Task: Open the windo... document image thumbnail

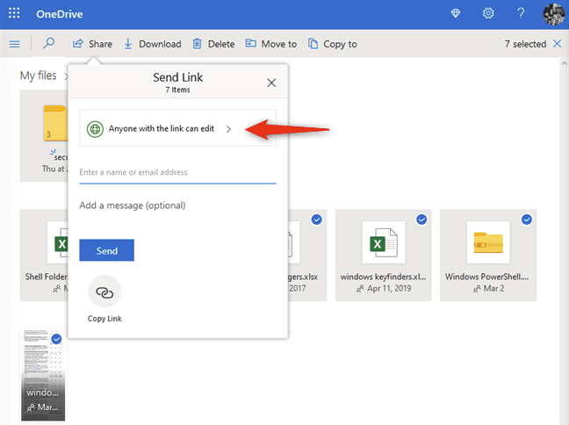Action: coord(43,375)
